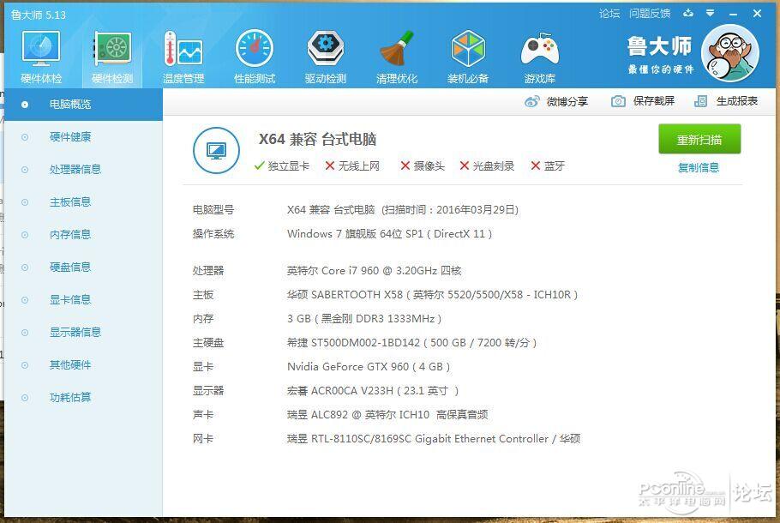The width and height of the screenshot is (780, 523).
Task: Click the 电脑型号 scan date value
Action: click(x=403, y=210)
